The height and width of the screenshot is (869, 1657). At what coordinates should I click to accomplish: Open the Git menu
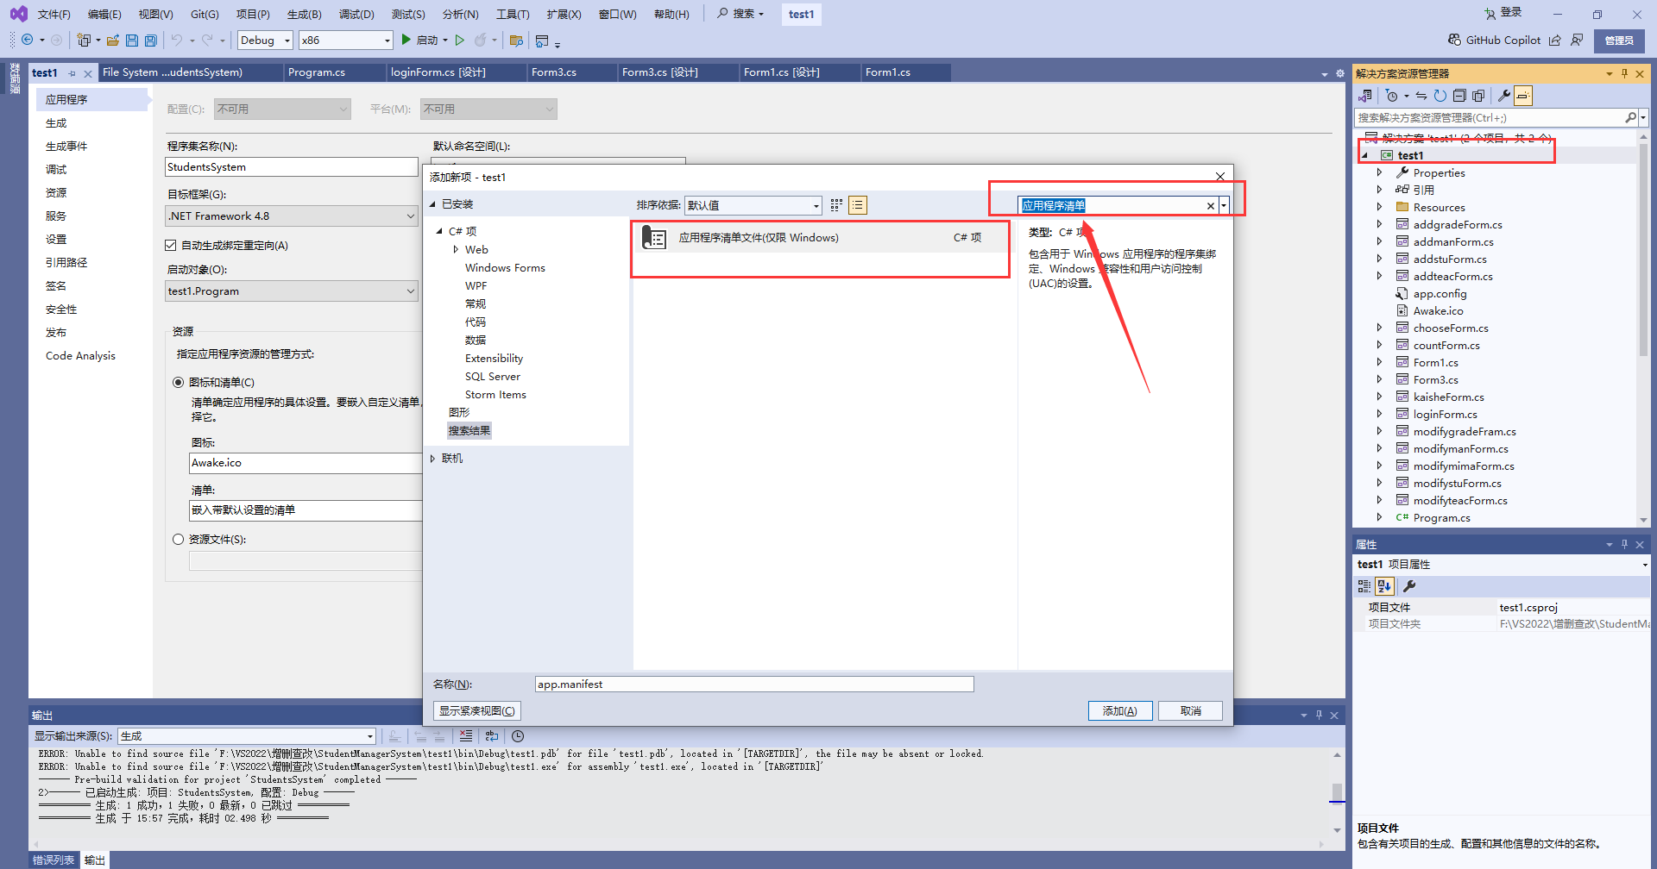[x=205, y=14]
